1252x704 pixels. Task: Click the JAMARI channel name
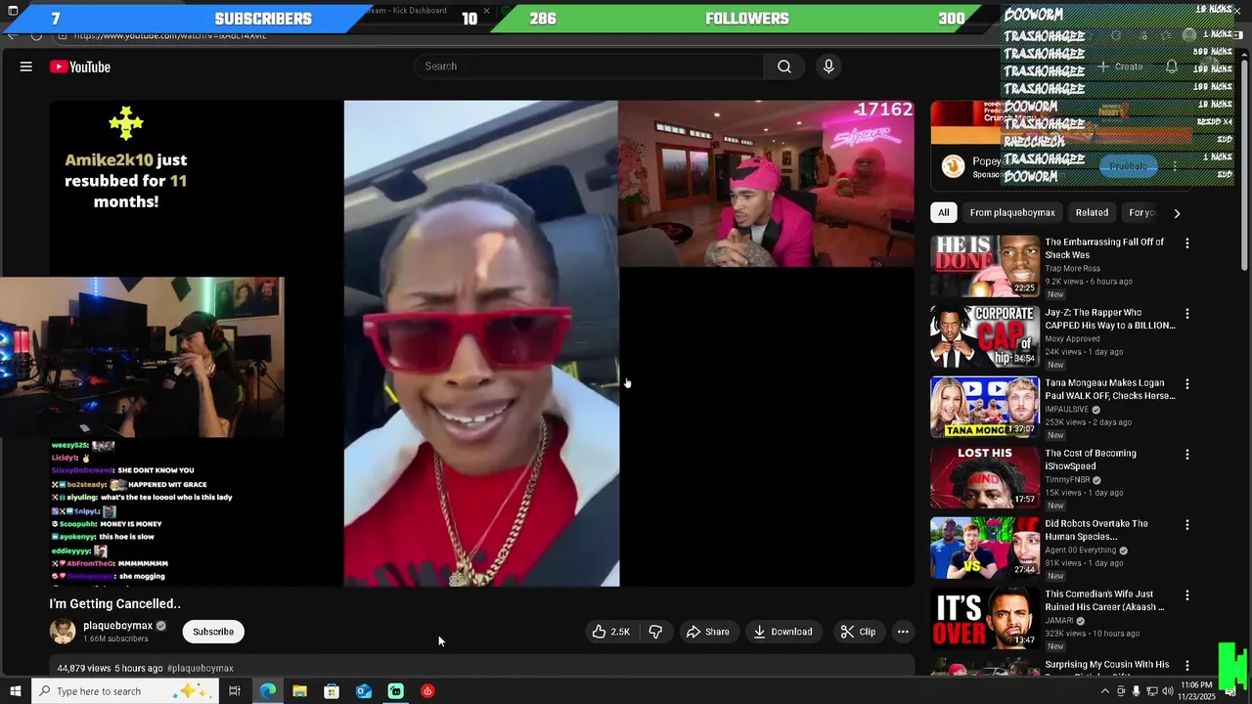[1060, 621]
